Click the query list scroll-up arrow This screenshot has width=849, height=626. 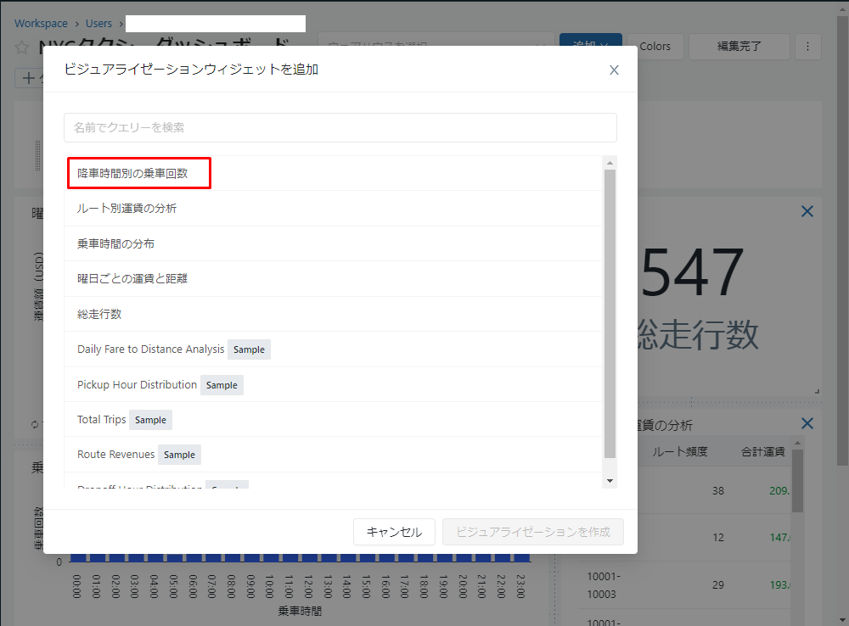(610, 162)
